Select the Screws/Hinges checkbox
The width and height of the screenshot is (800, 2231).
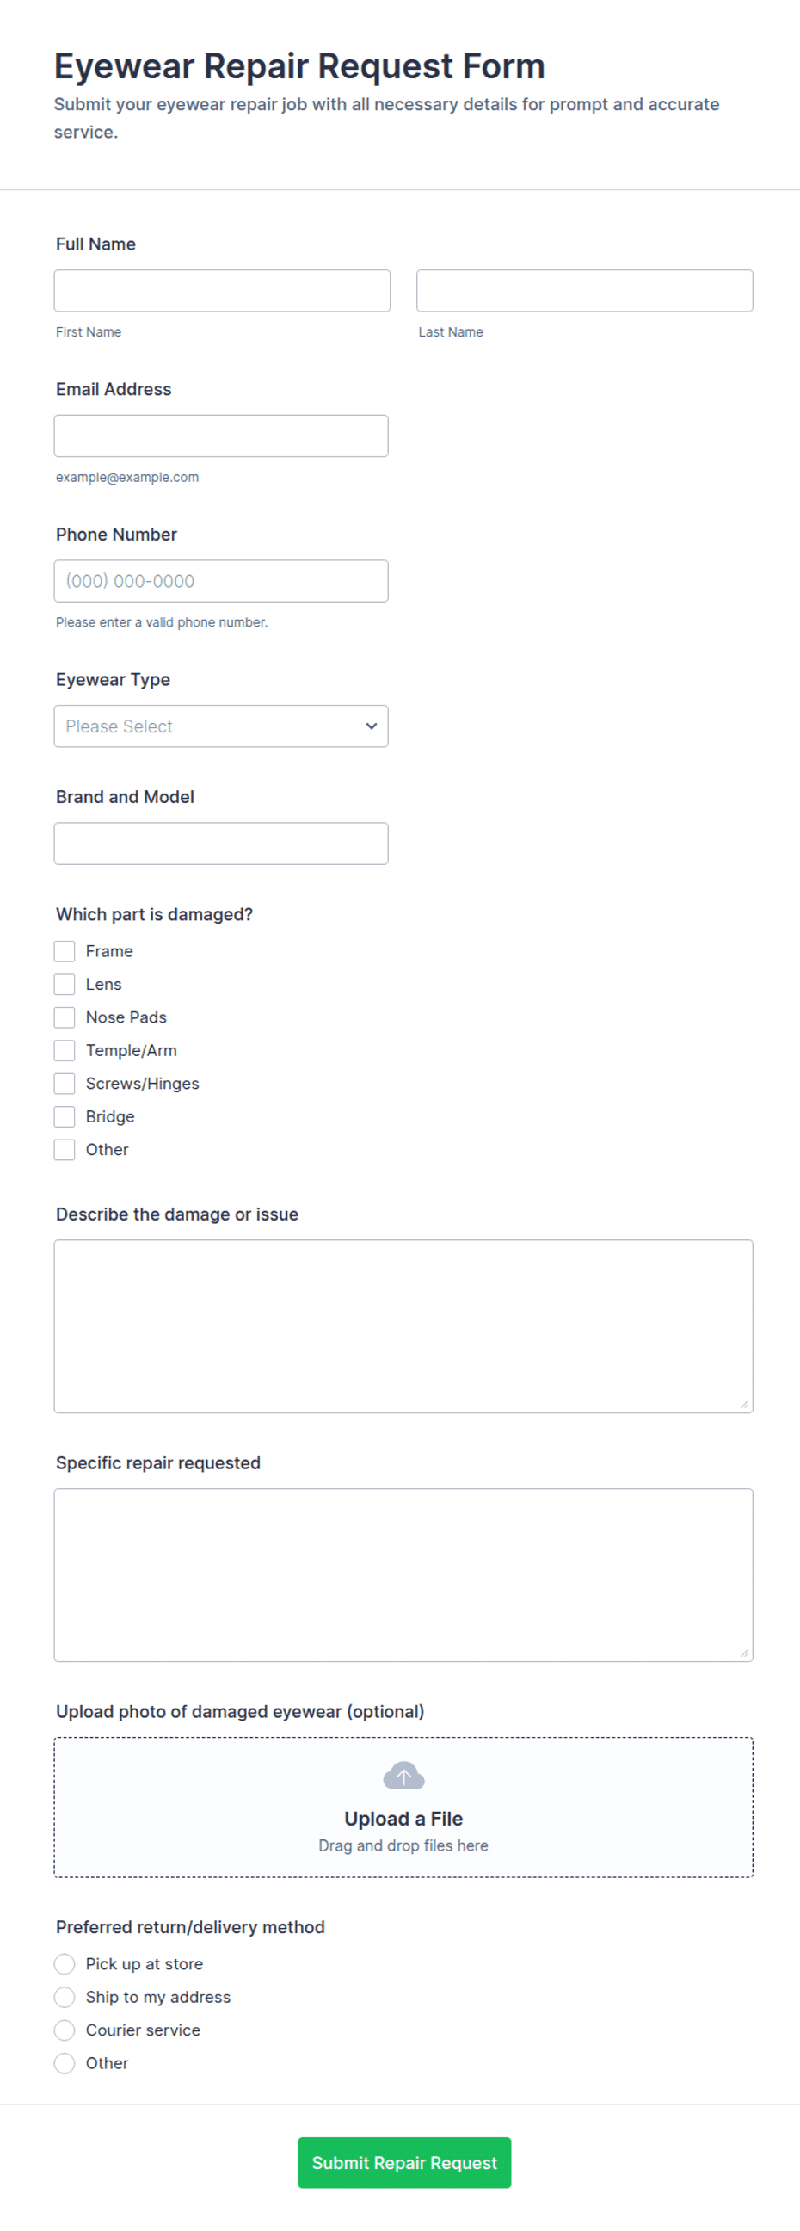coord(64,1084)
